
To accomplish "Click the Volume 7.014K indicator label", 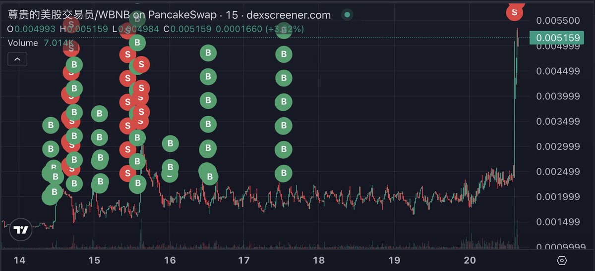I will pos(41,43).
